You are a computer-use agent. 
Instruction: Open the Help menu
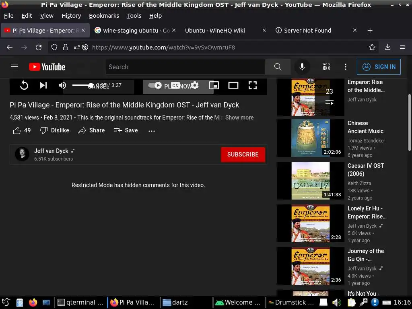pyautogui.click(x=156, y=16)
